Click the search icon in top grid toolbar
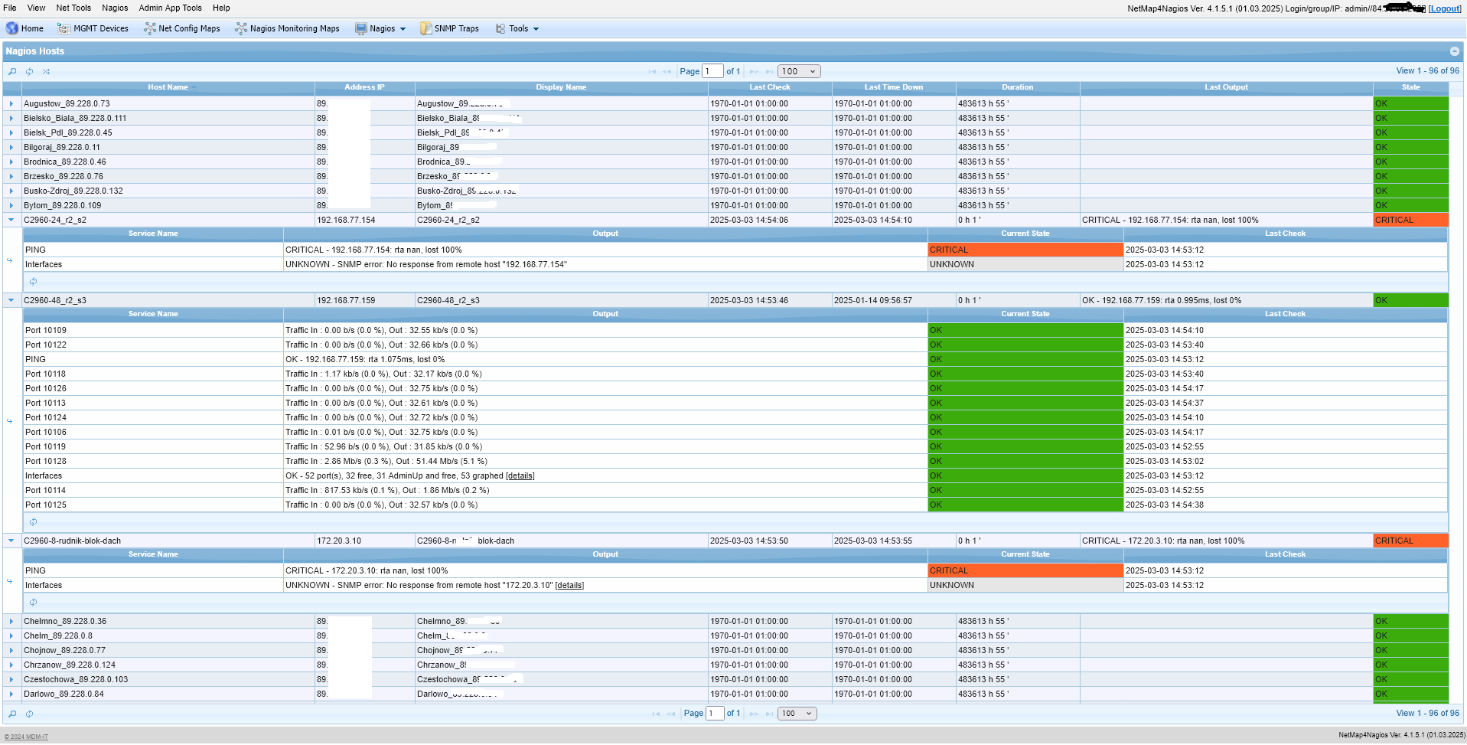1467x745 pixels. click(12, 71)
